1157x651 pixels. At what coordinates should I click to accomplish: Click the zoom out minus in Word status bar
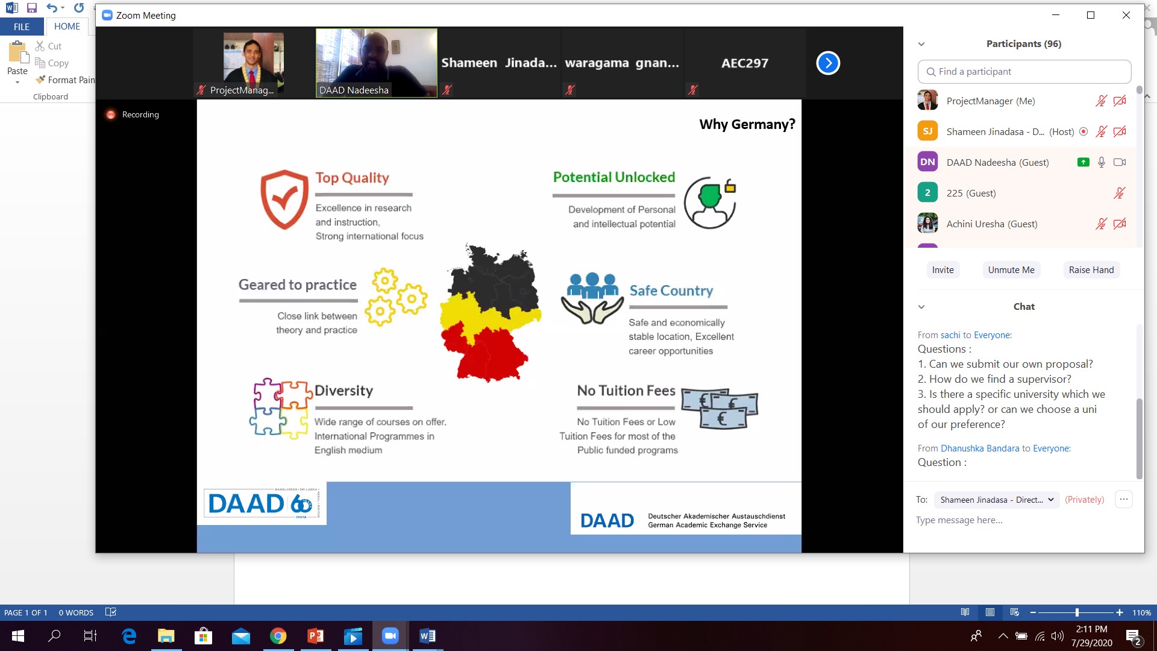point(1033,612)
